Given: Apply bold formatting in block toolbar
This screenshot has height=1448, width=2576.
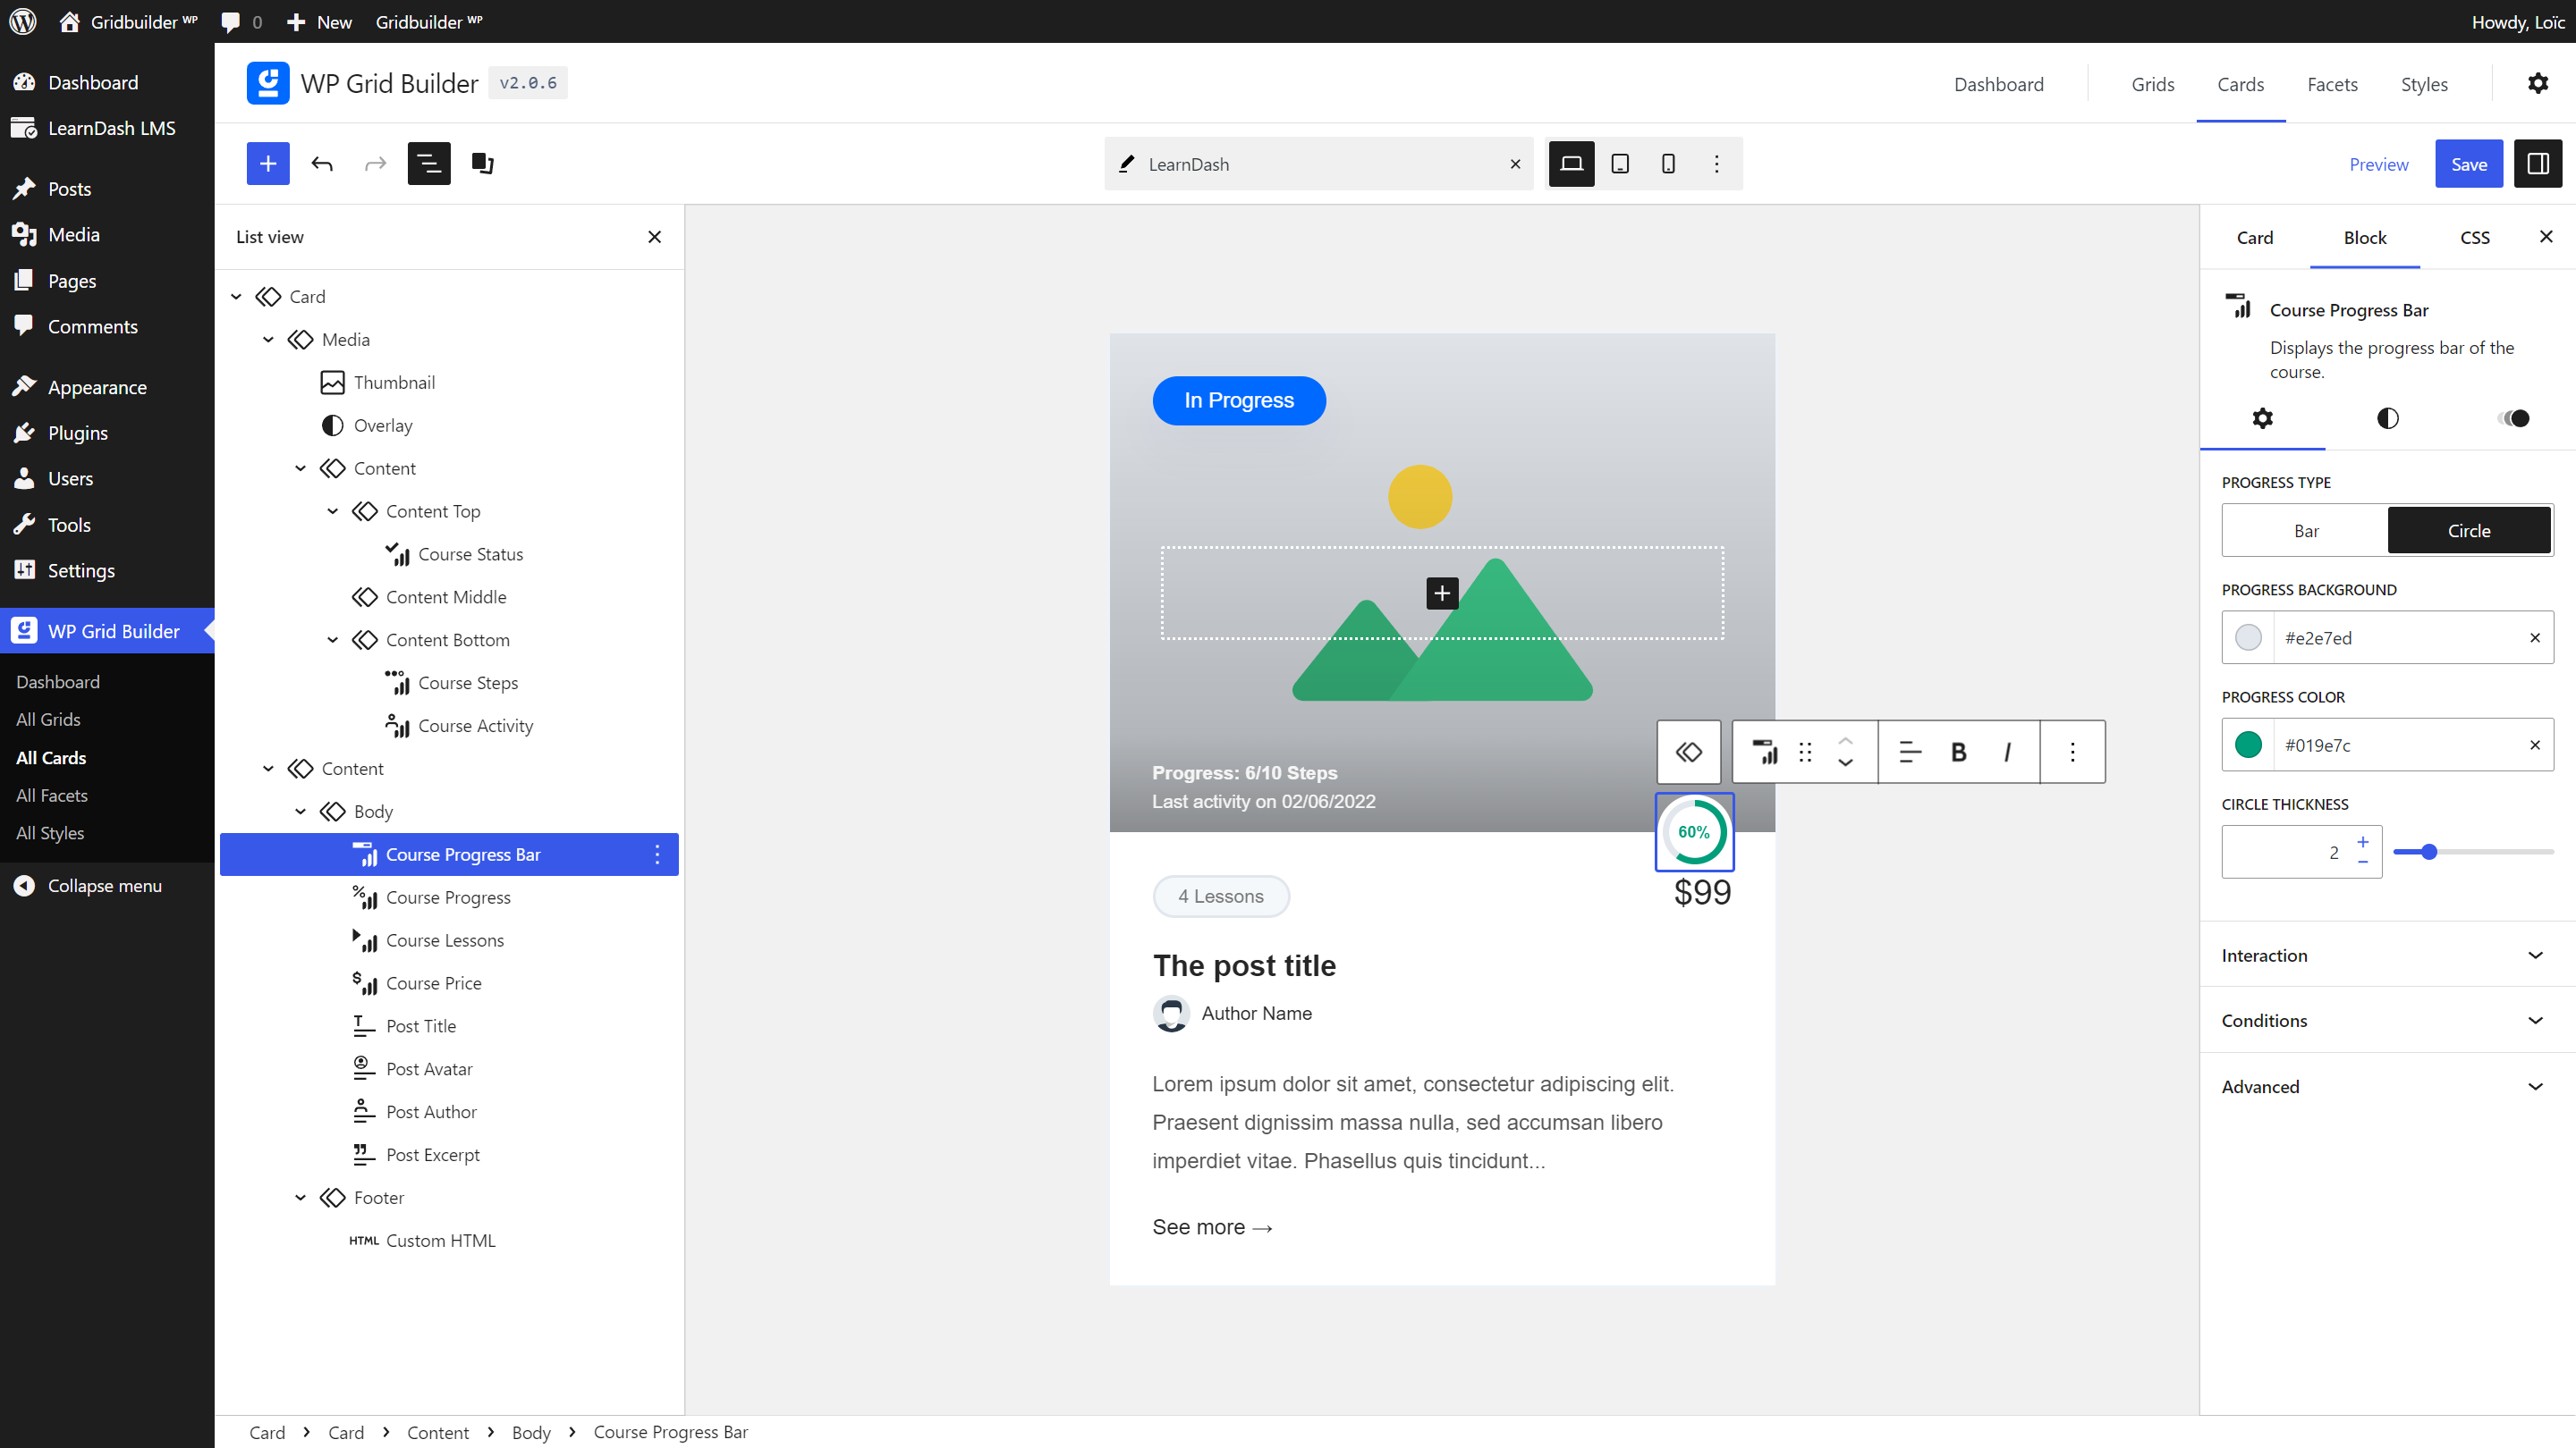Looking at the screenshot, I should (1958, 752).
